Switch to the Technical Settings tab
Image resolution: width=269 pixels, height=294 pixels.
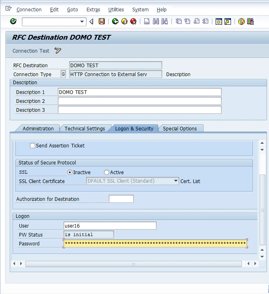(85, 129)
